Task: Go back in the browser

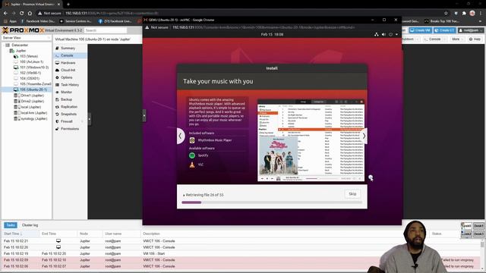Action: click(5, 14)
